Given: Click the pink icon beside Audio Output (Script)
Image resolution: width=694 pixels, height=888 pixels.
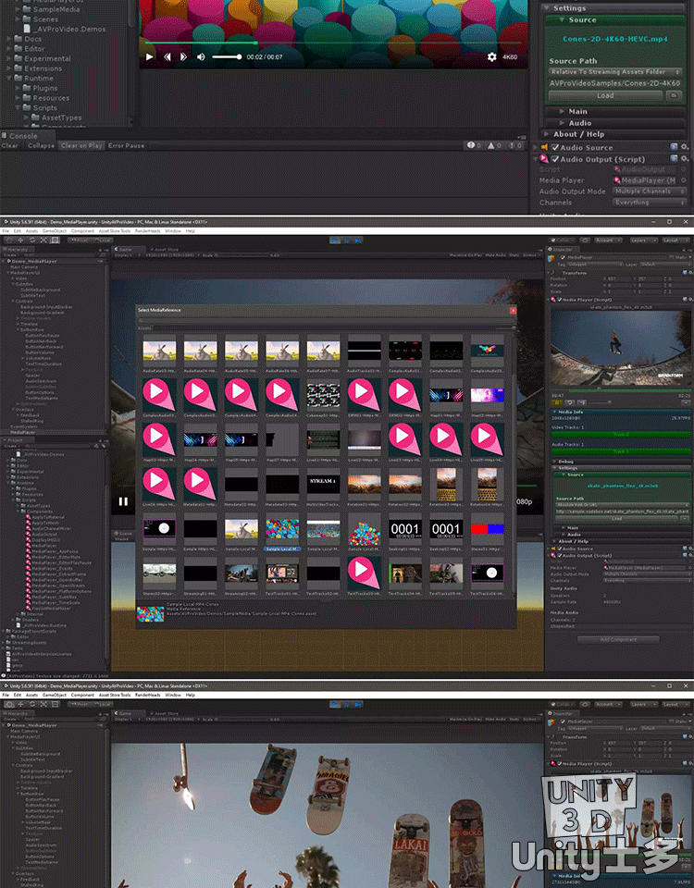Looking at the screenshot, I should pos(544,159).
